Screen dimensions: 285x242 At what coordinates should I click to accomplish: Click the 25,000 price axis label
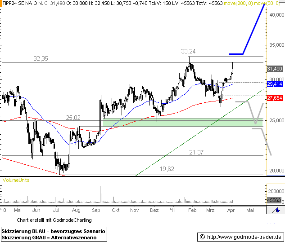pyautogui.click(x=276, y=120)
